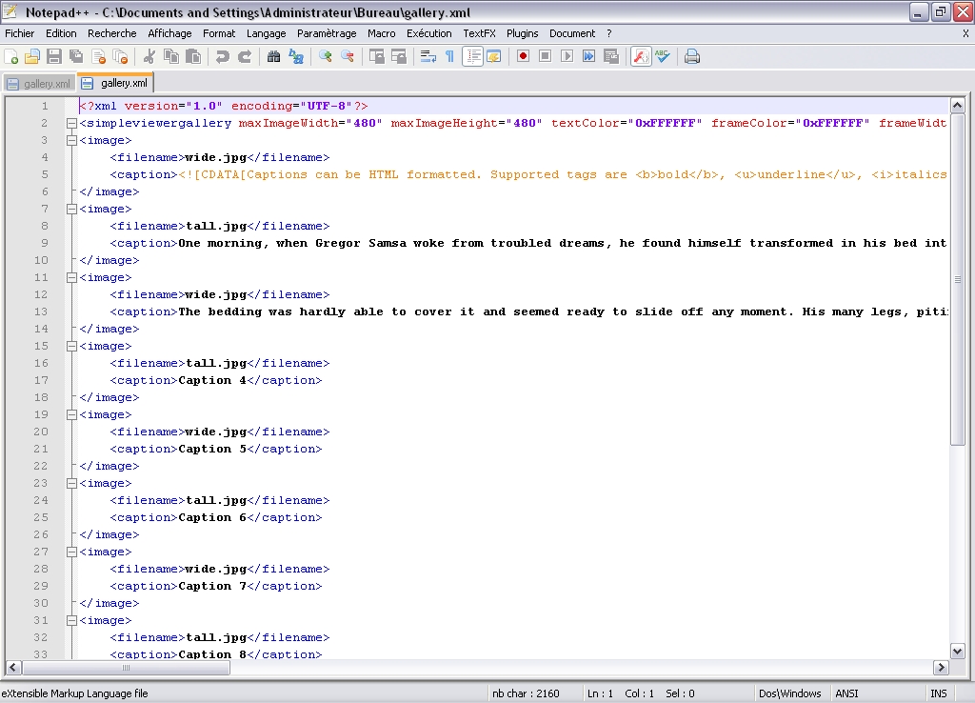This screenshot has height=703, width=975.
Task: Collapse the image block at line 7
Action: 71,210
